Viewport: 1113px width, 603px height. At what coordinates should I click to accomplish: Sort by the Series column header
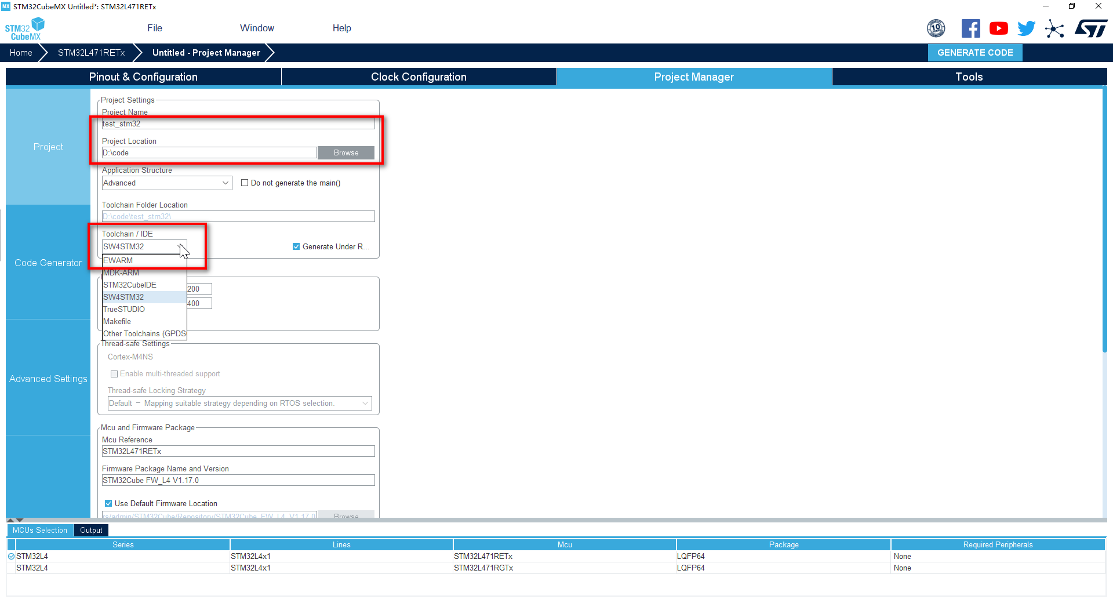coord(123,544)
